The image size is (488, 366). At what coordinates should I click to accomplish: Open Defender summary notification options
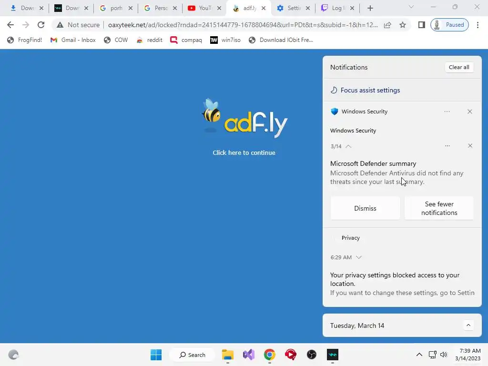click(x=447, y=146)
